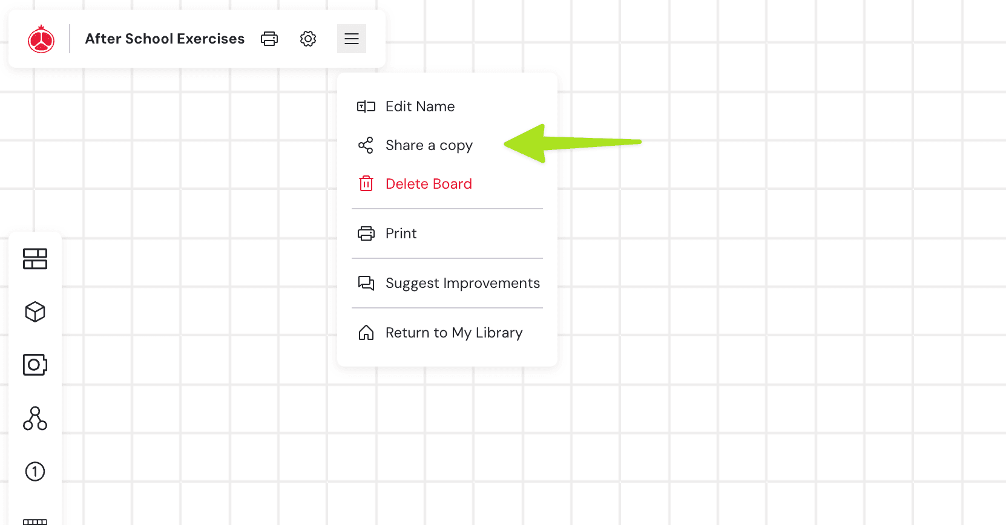Click the house icon in the menu
The image size is (1006, 525).
tap(366, 333)
